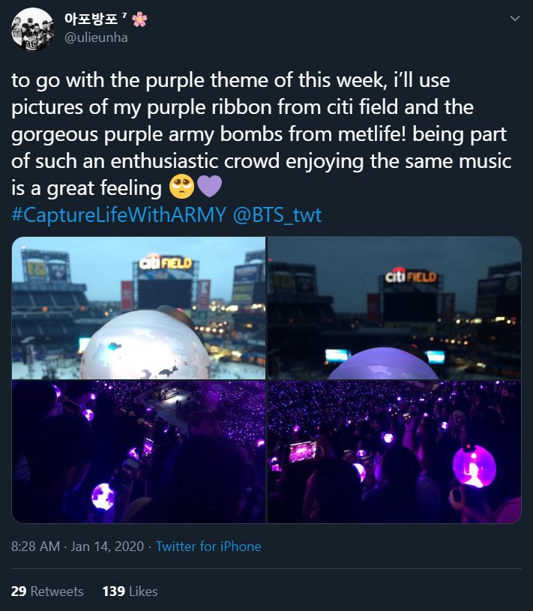The height and width of the screenshot is (611, 533).
Task: View the top-right Citi Field scoreboard photo
Action: coord(394,307)
